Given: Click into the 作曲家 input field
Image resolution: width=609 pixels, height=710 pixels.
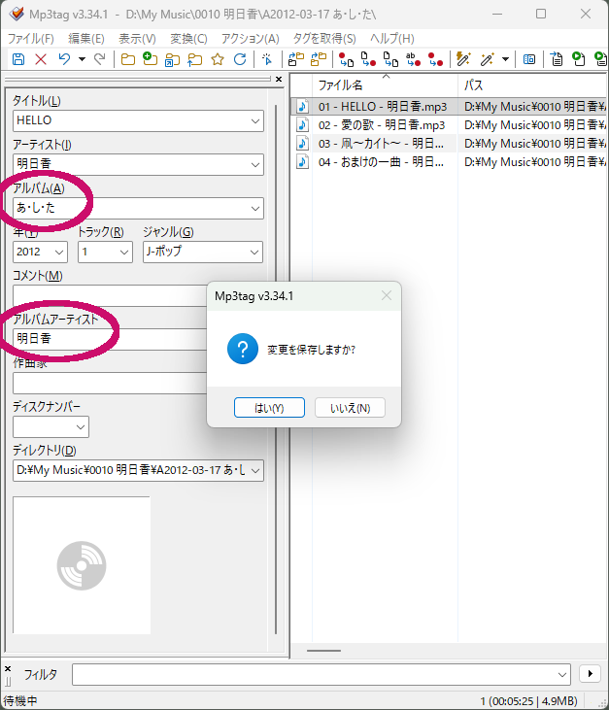Looking at the screenshot, I should [x=110, y=383].
